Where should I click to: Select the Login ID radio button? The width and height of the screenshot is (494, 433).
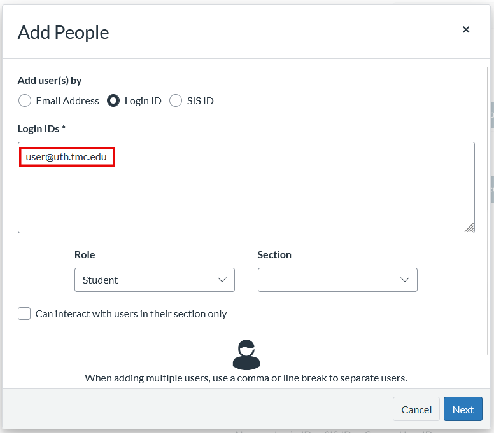click(113, 100)
